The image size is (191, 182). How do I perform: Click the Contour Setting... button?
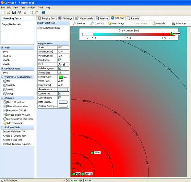coord(63,106)
